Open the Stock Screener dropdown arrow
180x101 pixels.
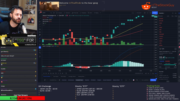[51, 77]
